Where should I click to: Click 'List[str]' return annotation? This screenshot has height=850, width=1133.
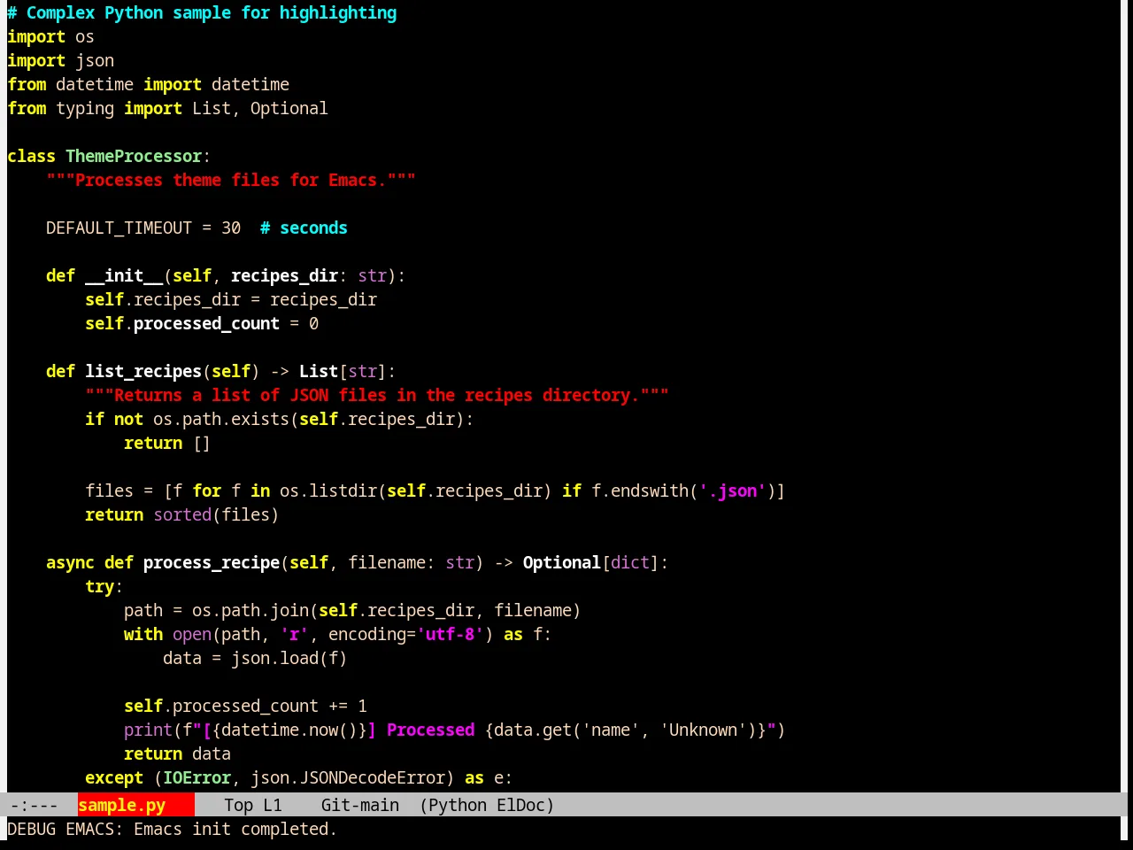point(343,371)
